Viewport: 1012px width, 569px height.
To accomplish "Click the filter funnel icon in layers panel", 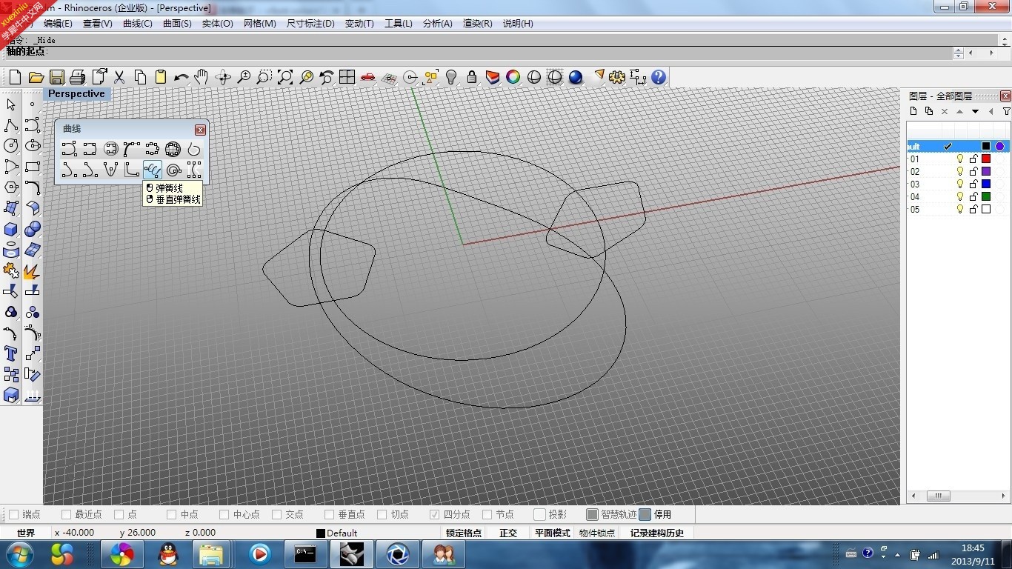I will click(x=1006, y=111).
